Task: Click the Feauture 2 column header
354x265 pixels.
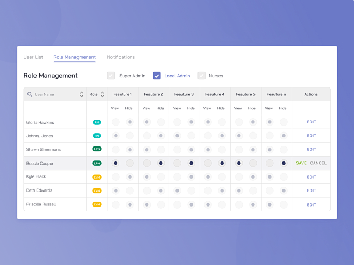Action: point(153,94)
